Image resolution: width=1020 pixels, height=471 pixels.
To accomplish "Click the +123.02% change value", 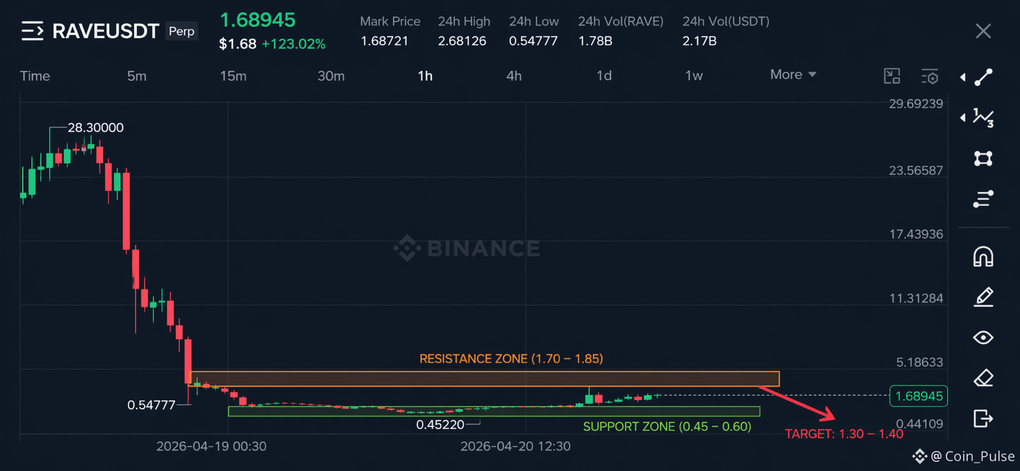I will pos(293,44).
